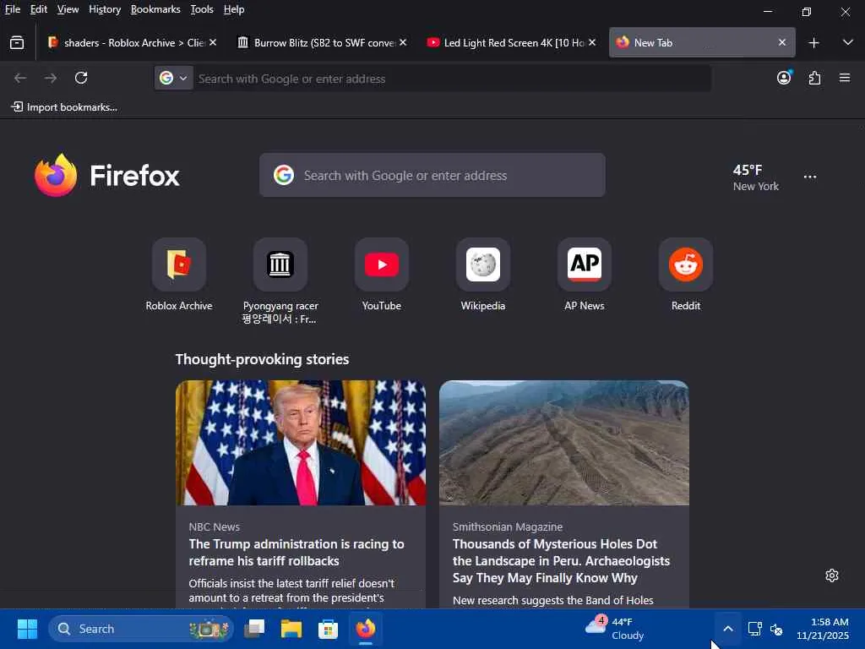Viewport: 865px width, 649px height.
Task: Open the list all tabs chevron
Action: [x=848, y=42]
